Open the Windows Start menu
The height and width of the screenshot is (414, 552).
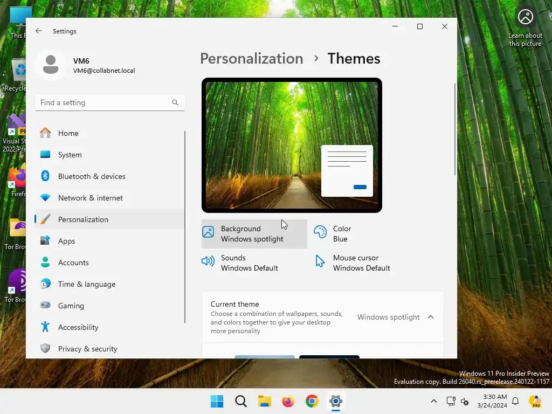(217, 401)
